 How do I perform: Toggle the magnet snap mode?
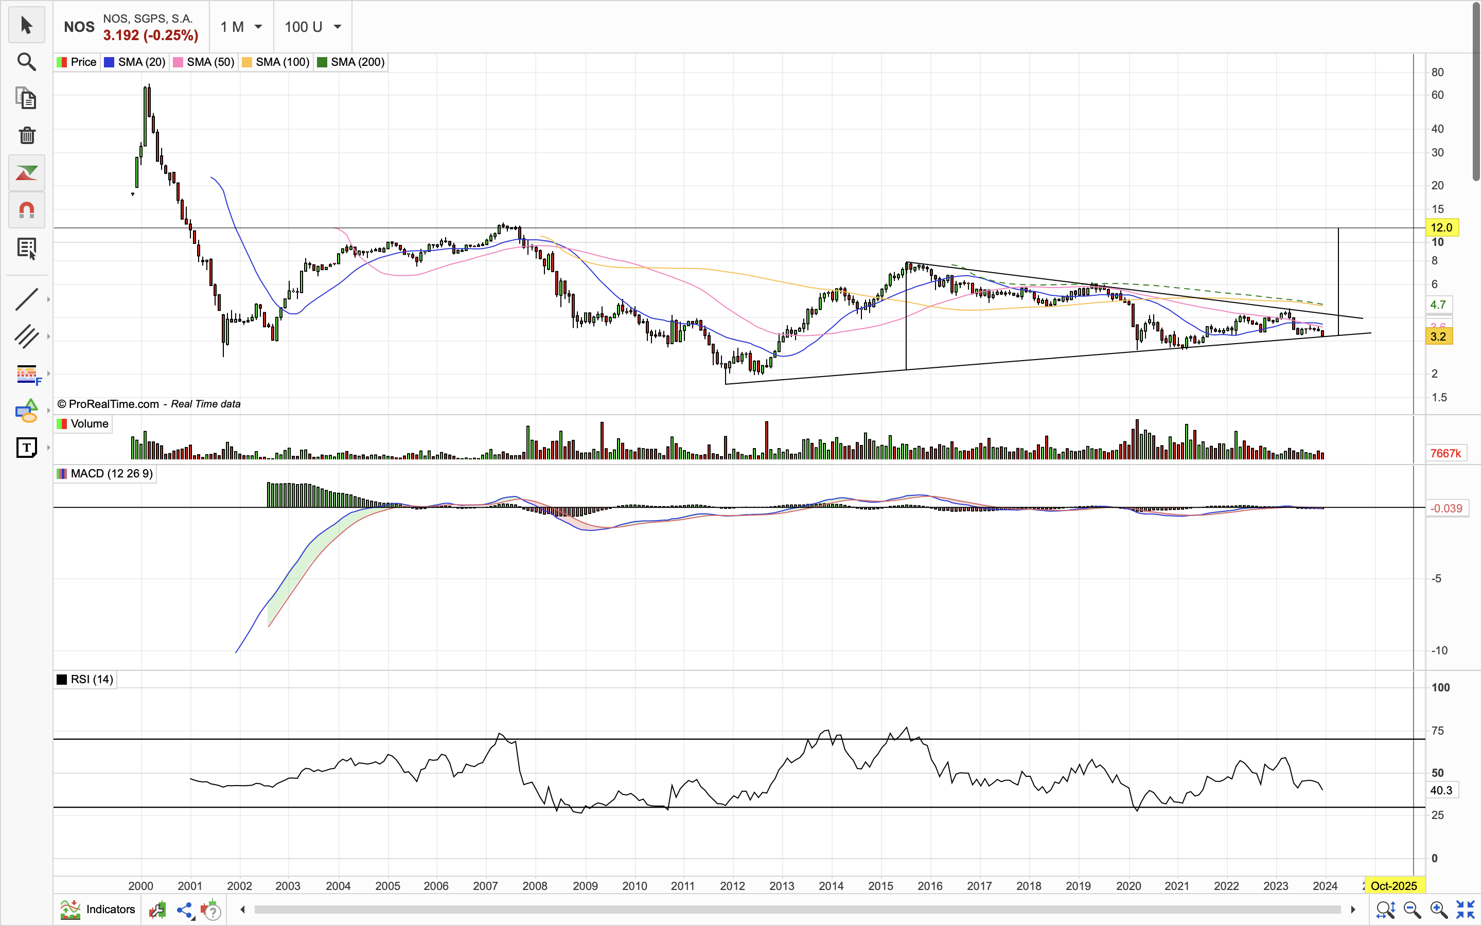pyautogui.click(x=26, y=211)
